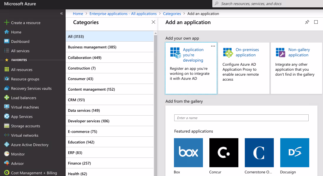Viewport: 323px width, 176px height.
Task: Close the Categories panel
Action: 153,22
